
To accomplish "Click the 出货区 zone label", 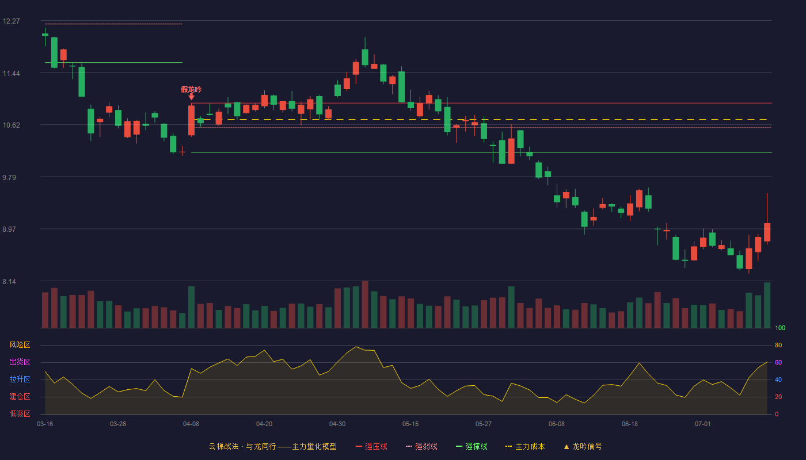I will [x=20, y=362].
